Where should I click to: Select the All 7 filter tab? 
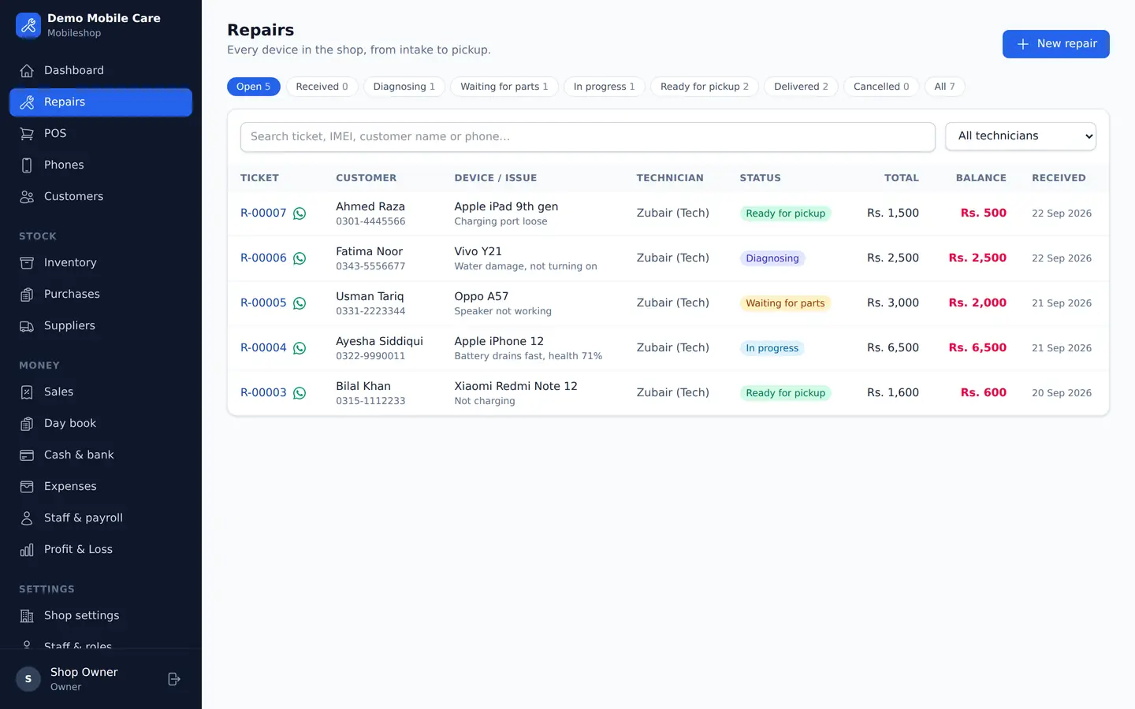tap(944, 87)
